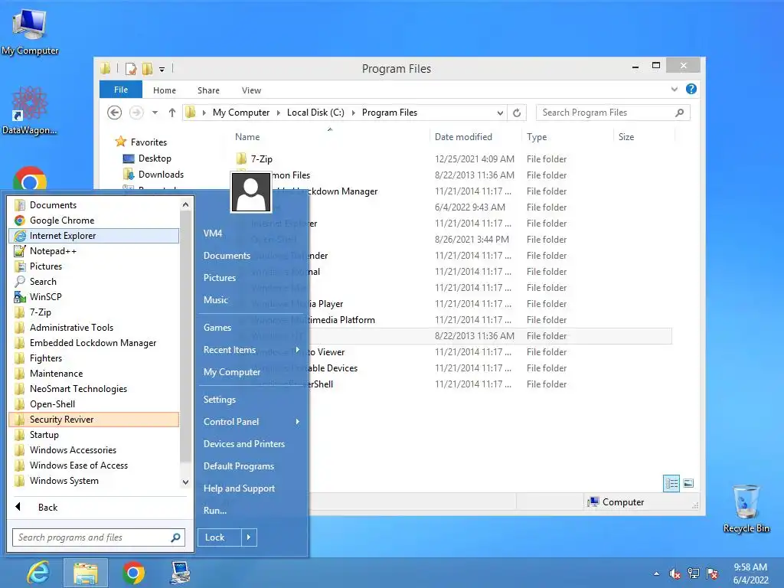Click the Explorer Back navigation arrow
The width and height of the screenshot is (784, 588).
(115, 113)
